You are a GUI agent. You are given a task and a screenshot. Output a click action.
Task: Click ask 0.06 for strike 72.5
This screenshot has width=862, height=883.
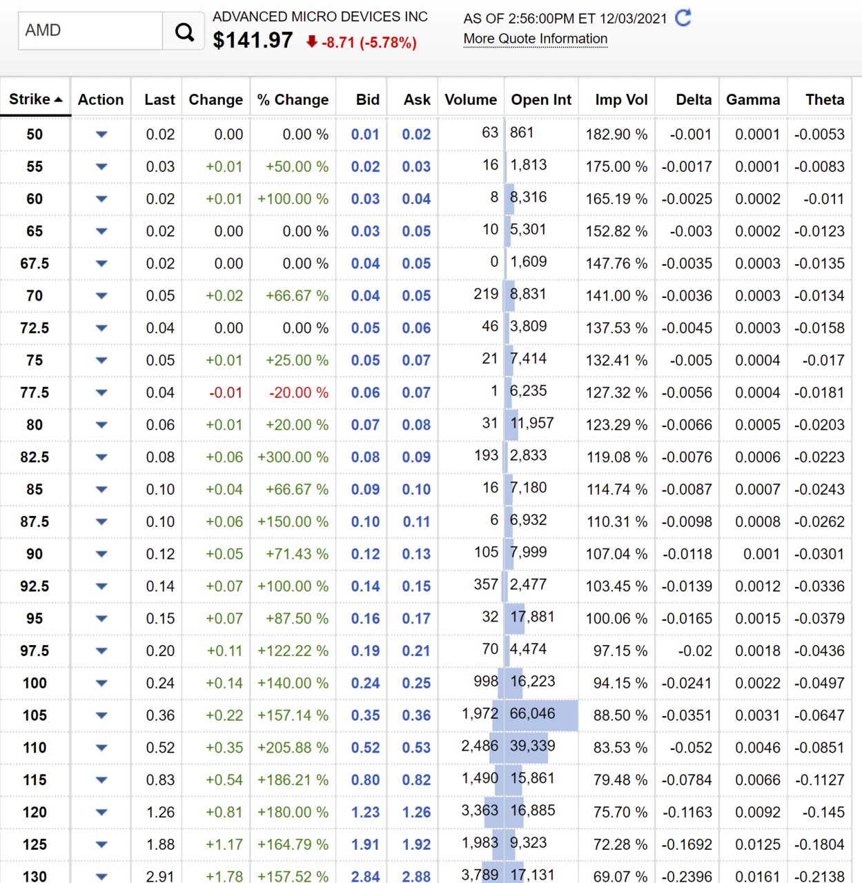(416, 328)
